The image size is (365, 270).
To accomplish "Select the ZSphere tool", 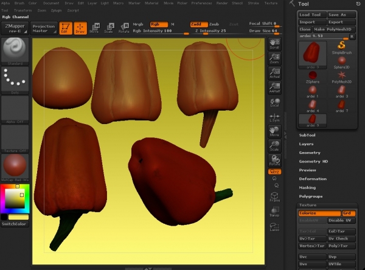I will click(x=313, y=77).
